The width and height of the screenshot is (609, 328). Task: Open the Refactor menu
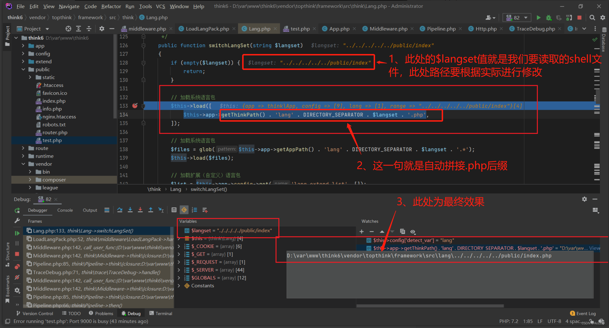point(111,6)
